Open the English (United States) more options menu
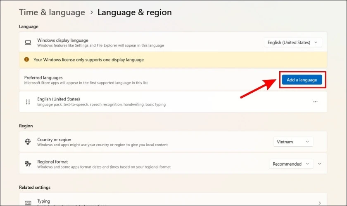This screenshot has height=206, width=347. point(315,102)
